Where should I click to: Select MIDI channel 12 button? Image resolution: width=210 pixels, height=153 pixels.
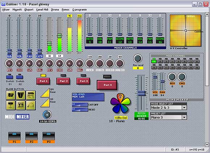point(172,67)
